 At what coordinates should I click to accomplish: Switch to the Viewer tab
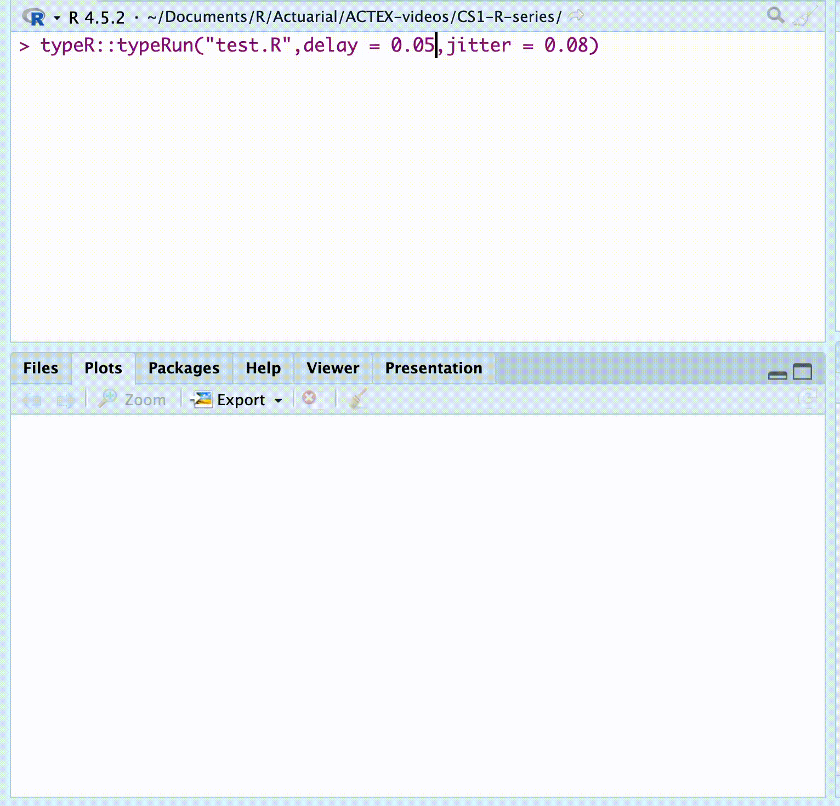coord(333,368)
